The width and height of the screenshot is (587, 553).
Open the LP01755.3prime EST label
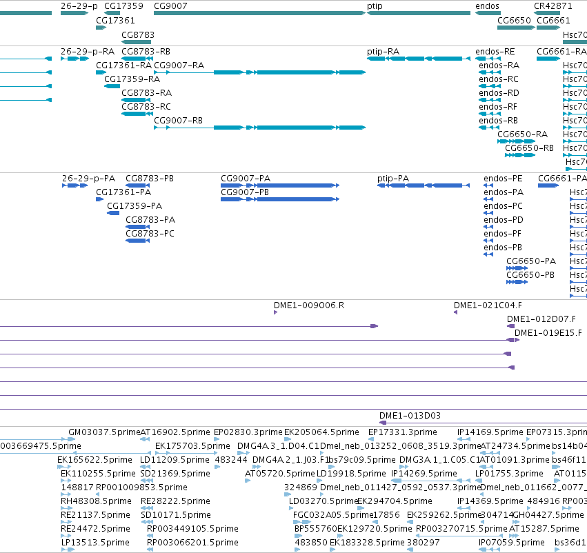(x=509, y=474)
